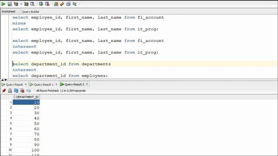Viewport: 278px width, 156px height.
Task: Click the 'minus' keyword in the editor
Action: point(19,23)
